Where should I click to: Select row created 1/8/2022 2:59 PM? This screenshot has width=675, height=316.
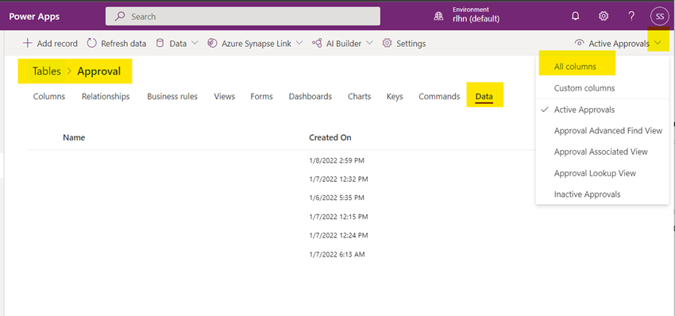pos(337,160)
